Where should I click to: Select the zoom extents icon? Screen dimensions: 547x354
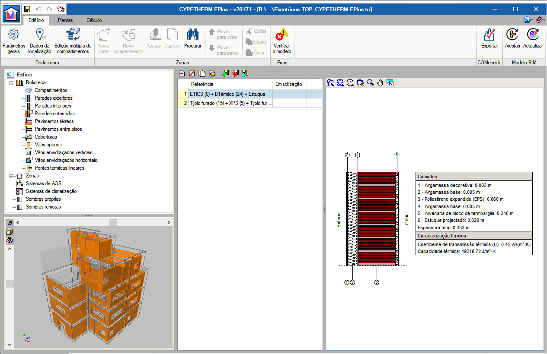(x=340, y=83)
